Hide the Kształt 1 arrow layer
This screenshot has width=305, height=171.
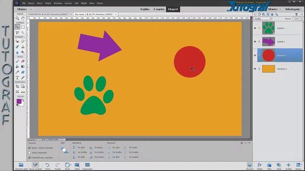pos(255,42)
